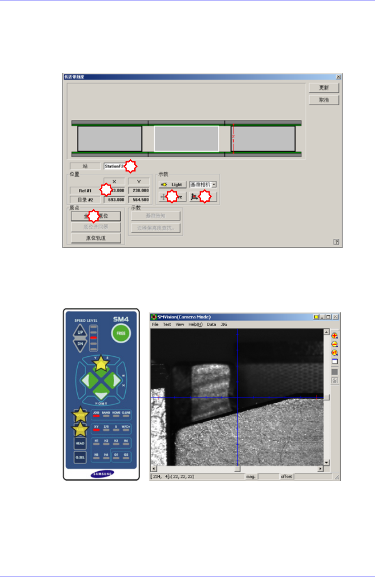Screen dimensions: 375x577
Task: Click scroll right arrow in SMVision image
Action: [320, 469]
